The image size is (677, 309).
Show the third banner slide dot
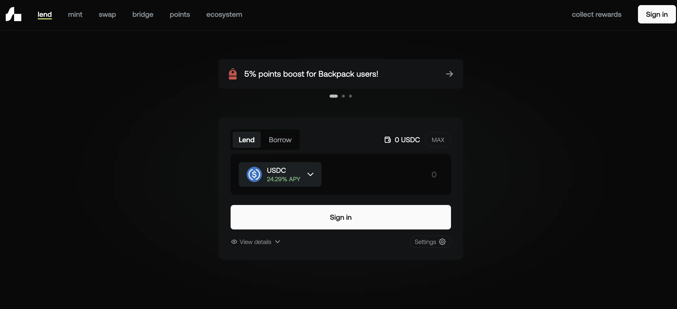tap(350, 96)
